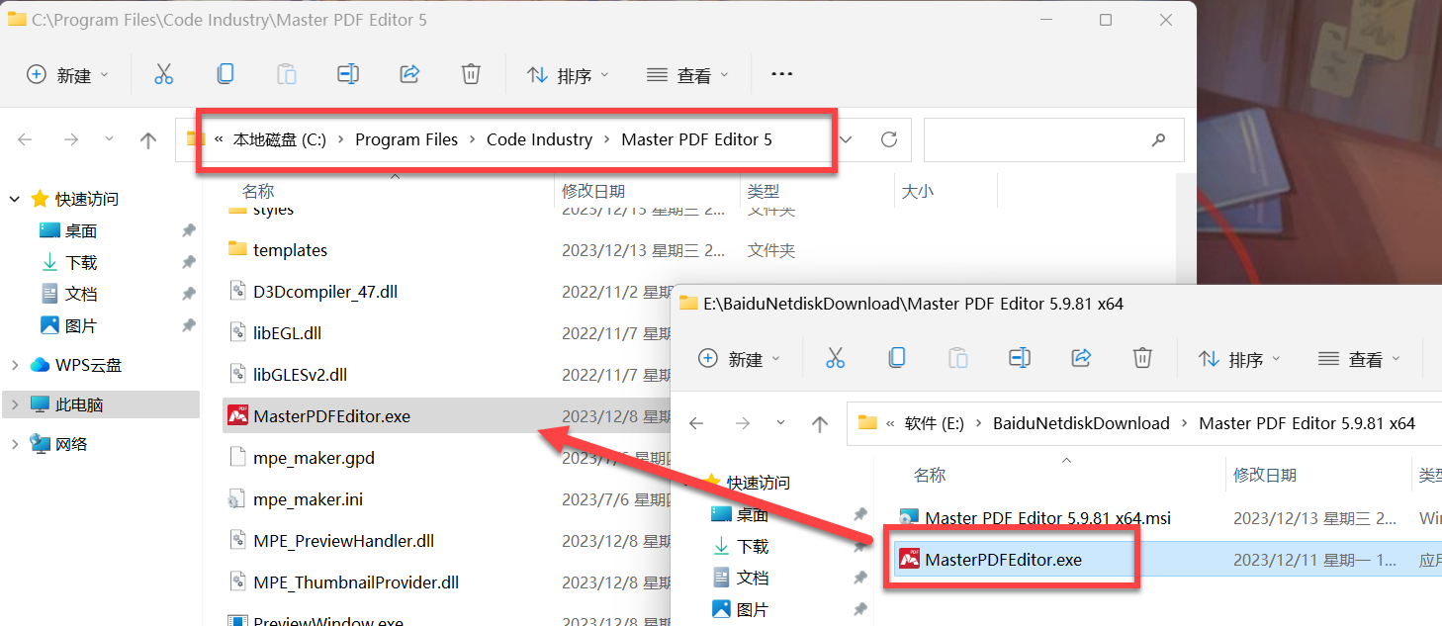Select 此电脑 in the navigation pane
The height and width of the screenshot is (626, 1442).
pyautogui.click(x=79, y=404)
